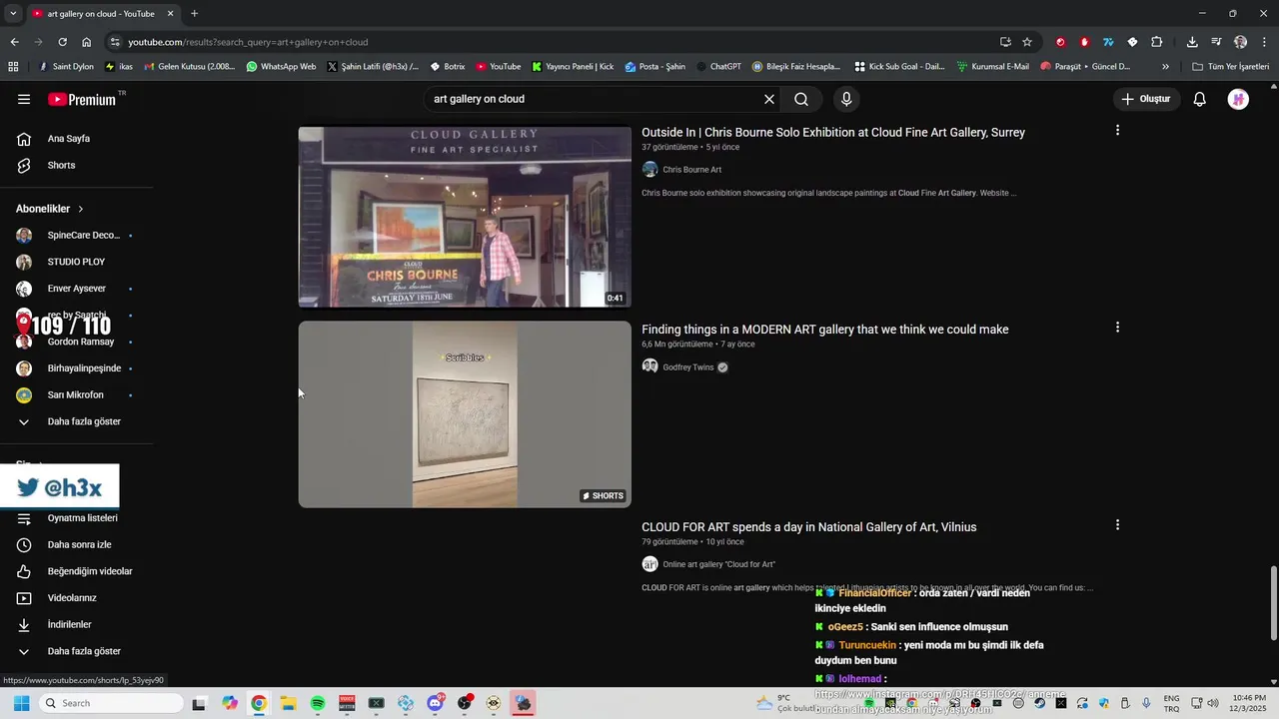The image size is (1279, 719).
Task: Open Chrome media controls icon
Action: tap(1216, 42)
